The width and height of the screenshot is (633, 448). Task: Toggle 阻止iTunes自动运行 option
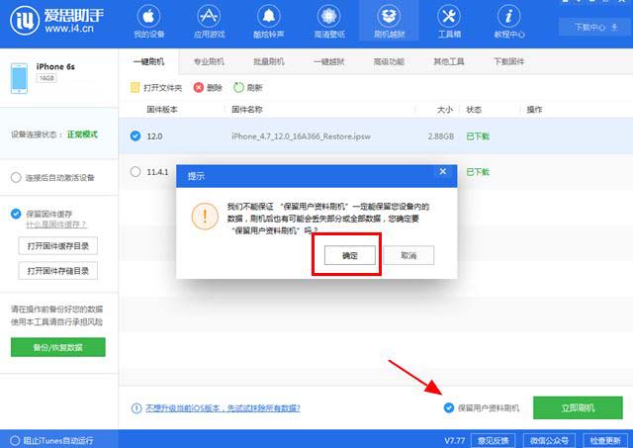pyautogui.click(x=15, y=441)
